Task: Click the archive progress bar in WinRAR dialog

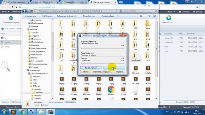Action: pos(102,48)
